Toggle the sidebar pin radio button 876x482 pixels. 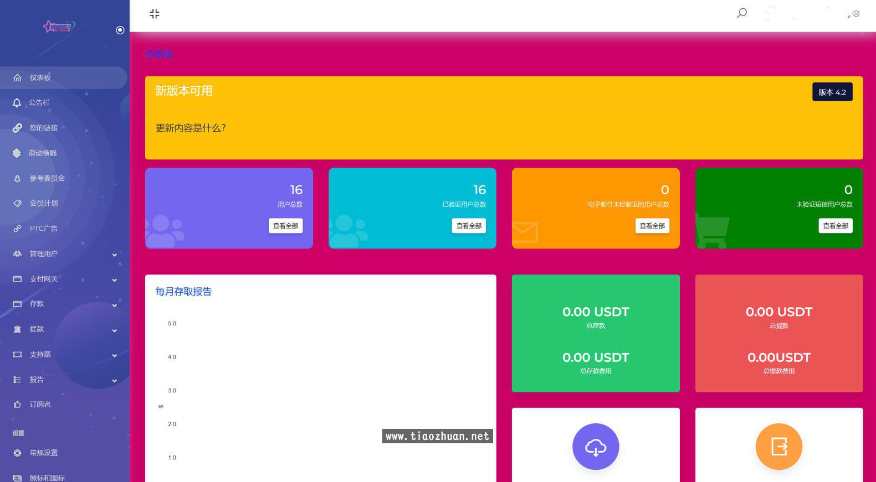coord(120,30)
